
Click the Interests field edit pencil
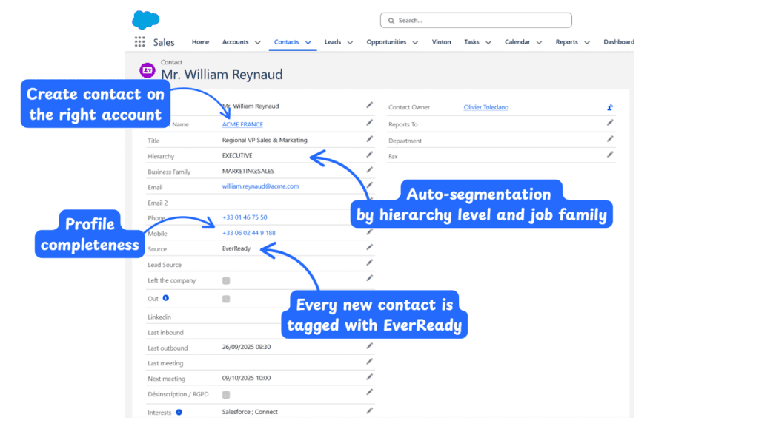[x=369, y=411]
